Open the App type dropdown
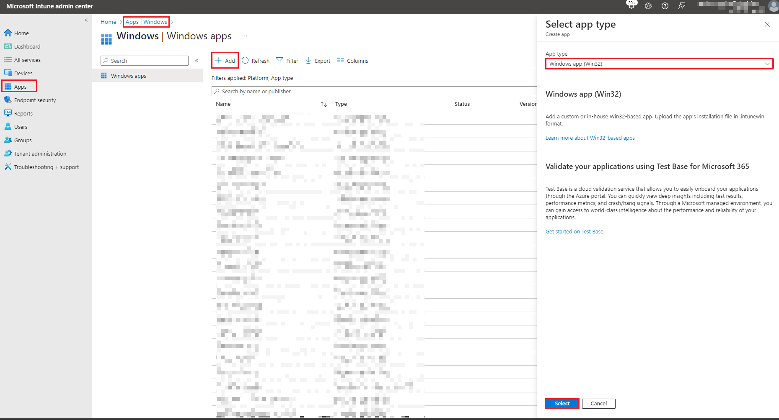779x420 pixels. [x=659, y=64]
